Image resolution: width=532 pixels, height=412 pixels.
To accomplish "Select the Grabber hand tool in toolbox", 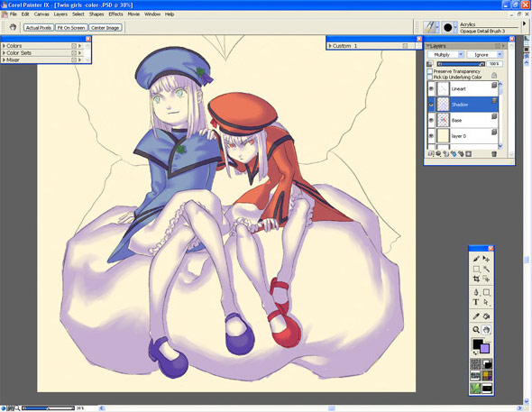I will [x=486, y=330].
